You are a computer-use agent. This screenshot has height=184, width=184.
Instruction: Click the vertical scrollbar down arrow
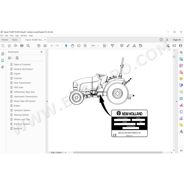(174, 150)
